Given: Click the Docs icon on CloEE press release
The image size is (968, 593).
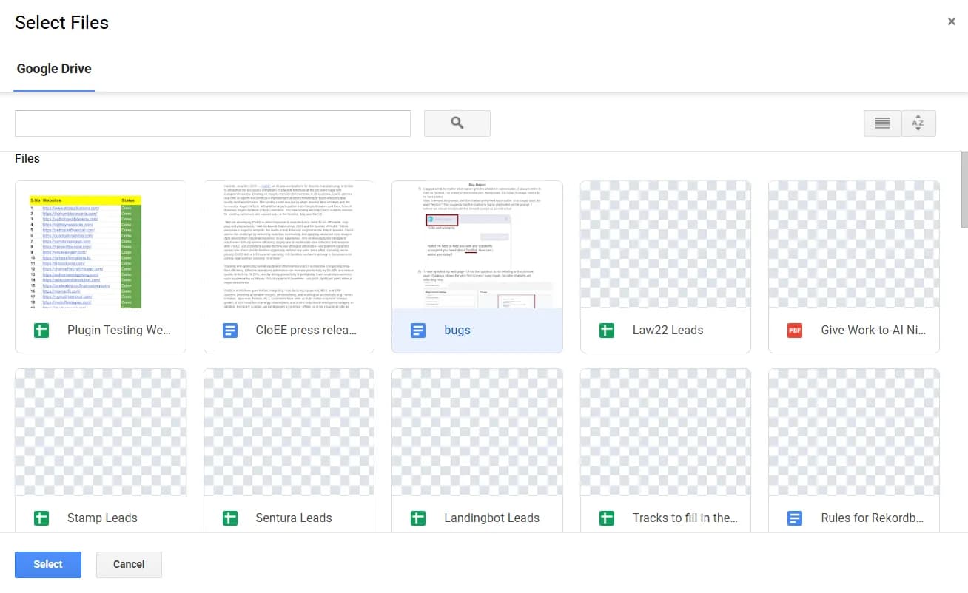Looking at the screenshot, I should coord(229,331).
